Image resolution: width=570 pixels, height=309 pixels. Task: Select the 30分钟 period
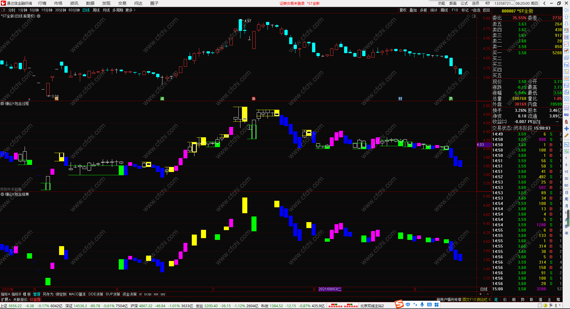[x=61, y=10]
